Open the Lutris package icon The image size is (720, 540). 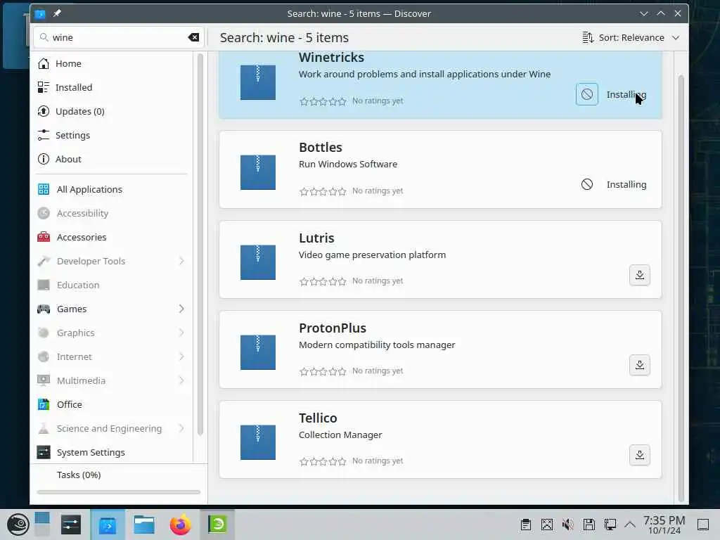[257, 262]
